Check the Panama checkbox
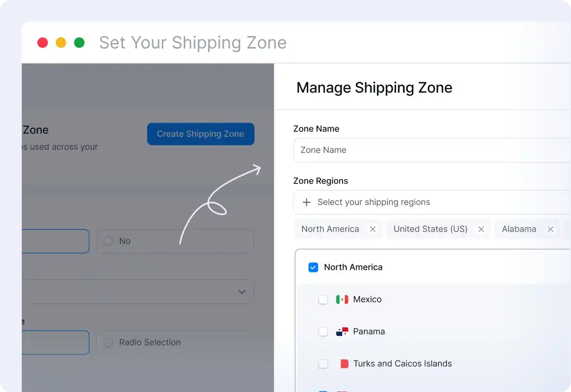 point(323,331)
